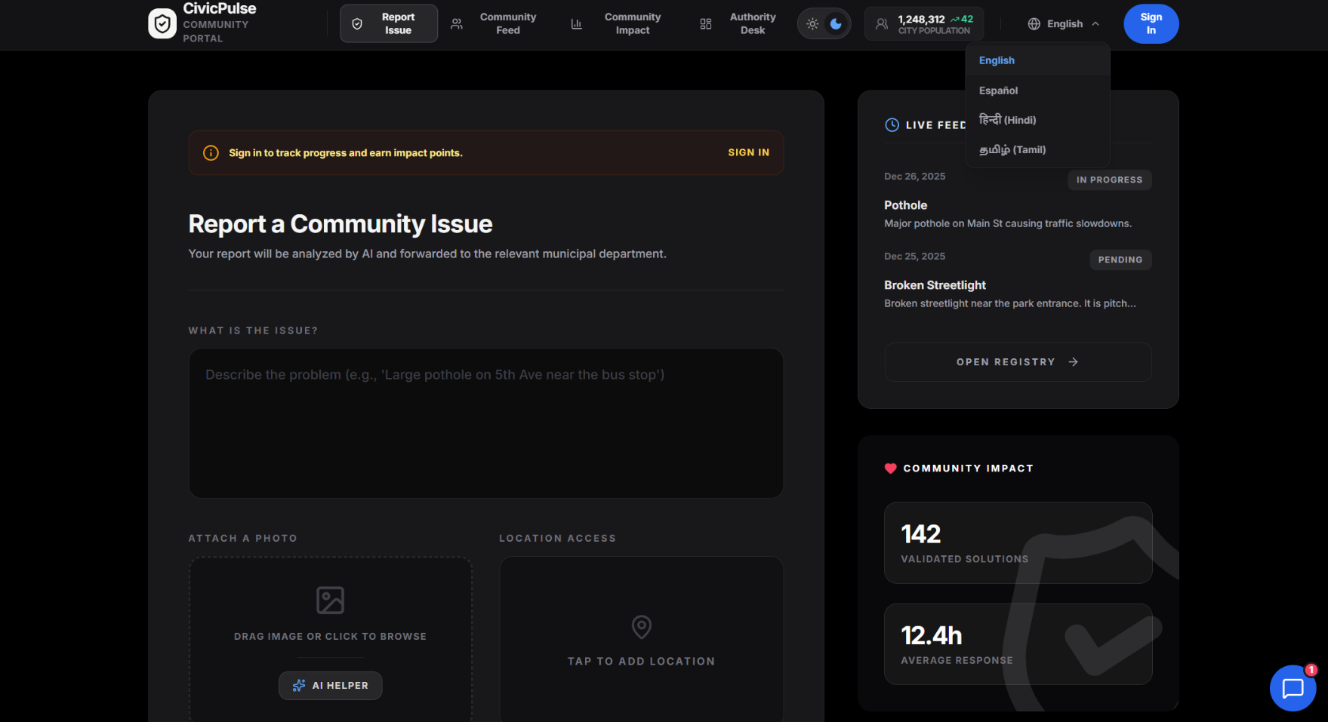Focus the issue description text area
This screenshot has width=1328, height=722.
(486, 422)
